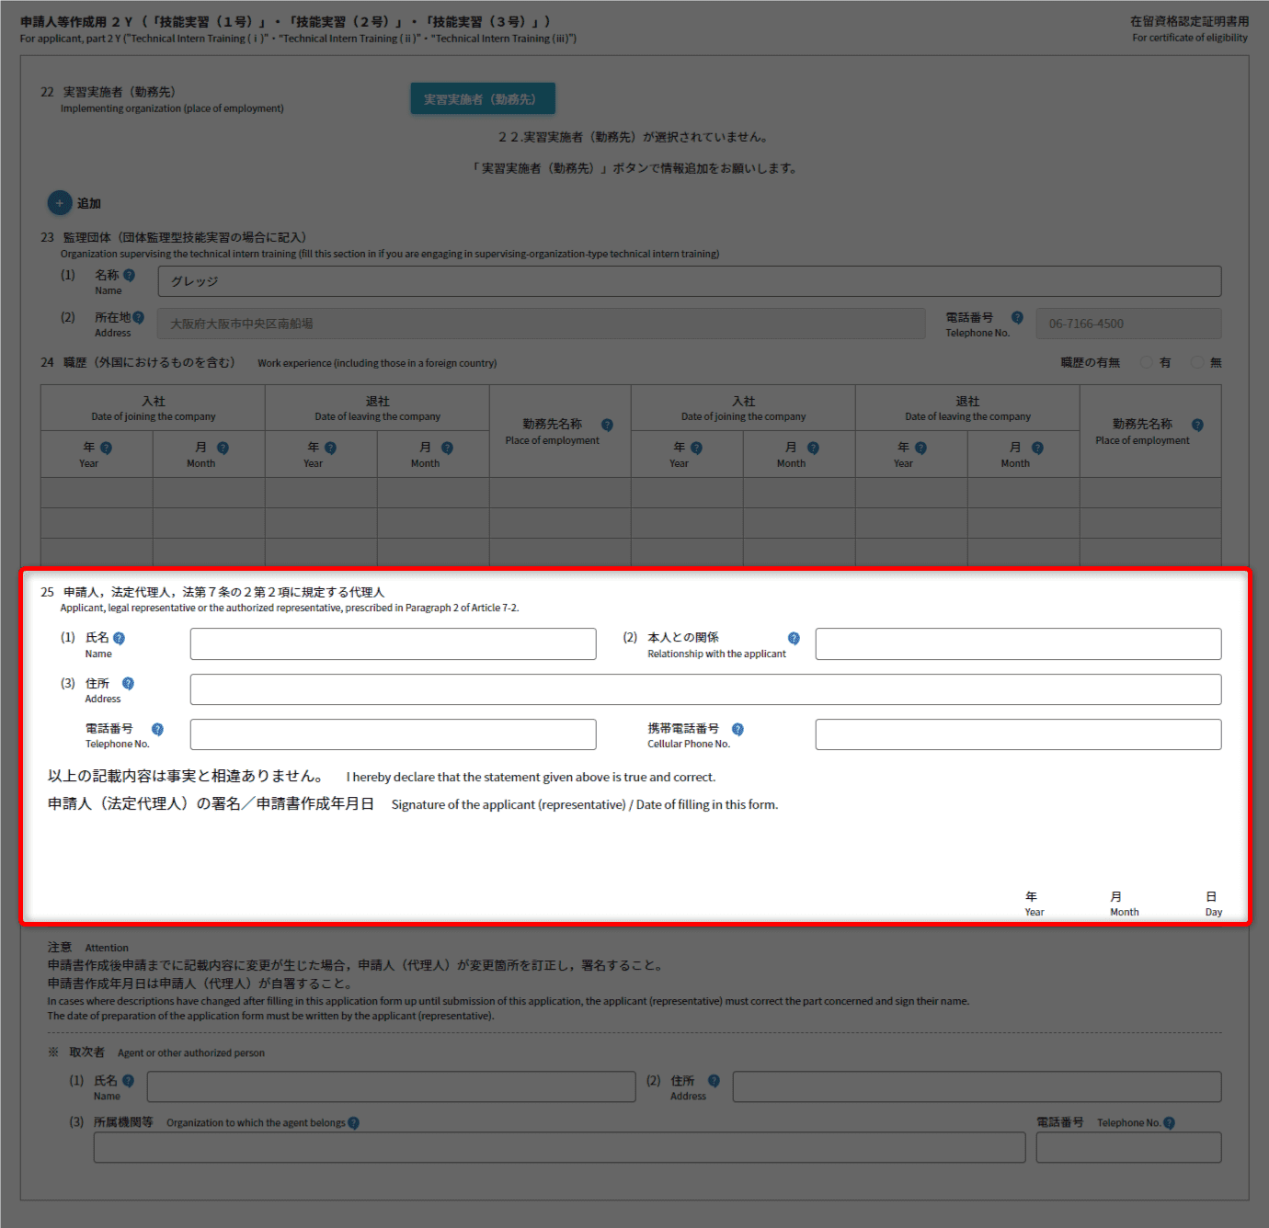Click help icon next to 氏名 in section 25
The image size is (1269, 1228).
(x=119, y=638)
